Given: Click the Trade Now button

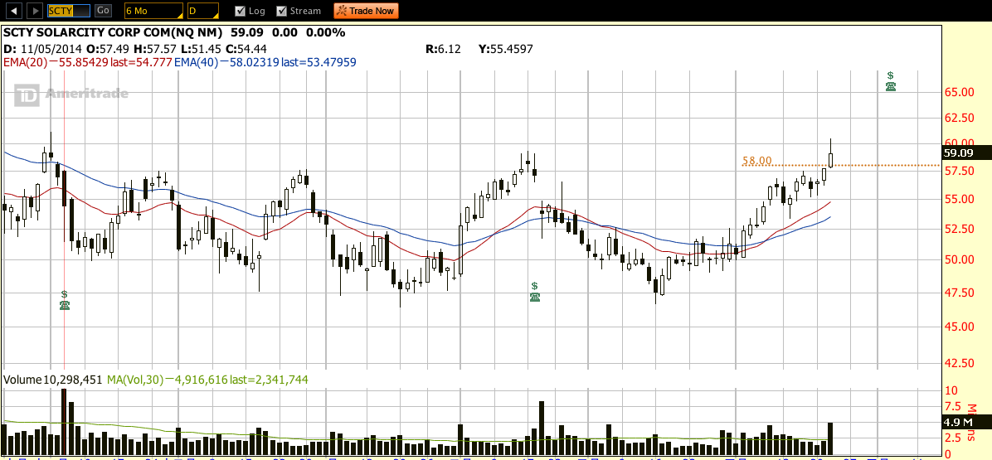Looking at the screenshot, I should (x=367, y=11).
